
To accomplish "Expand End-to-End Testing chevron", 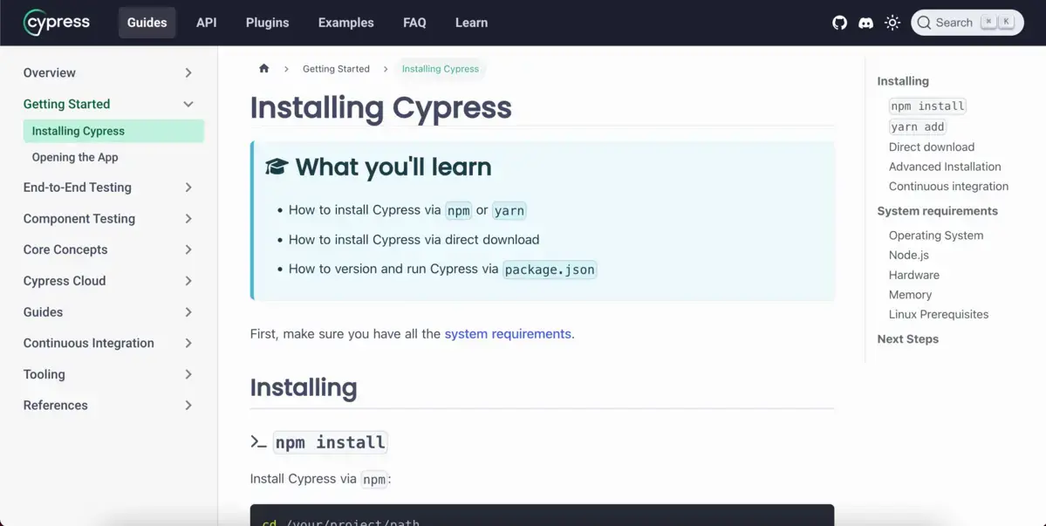I will click(x=188, y=188).
